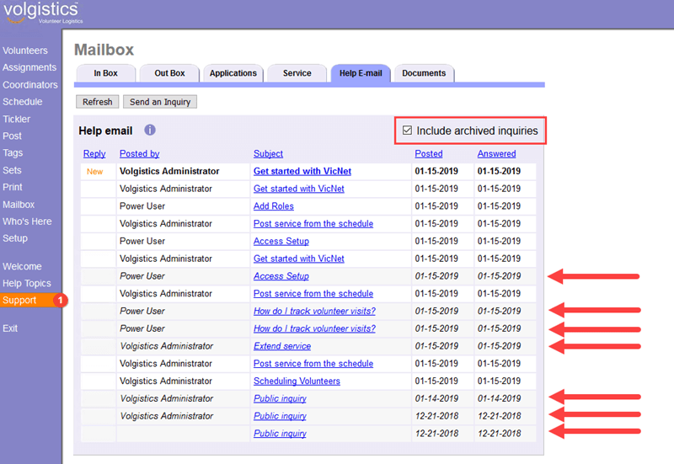This screenshot has height=464, width=674.
Task: Go to Assignments in the sidebar
Action: (x=29, y=67)
